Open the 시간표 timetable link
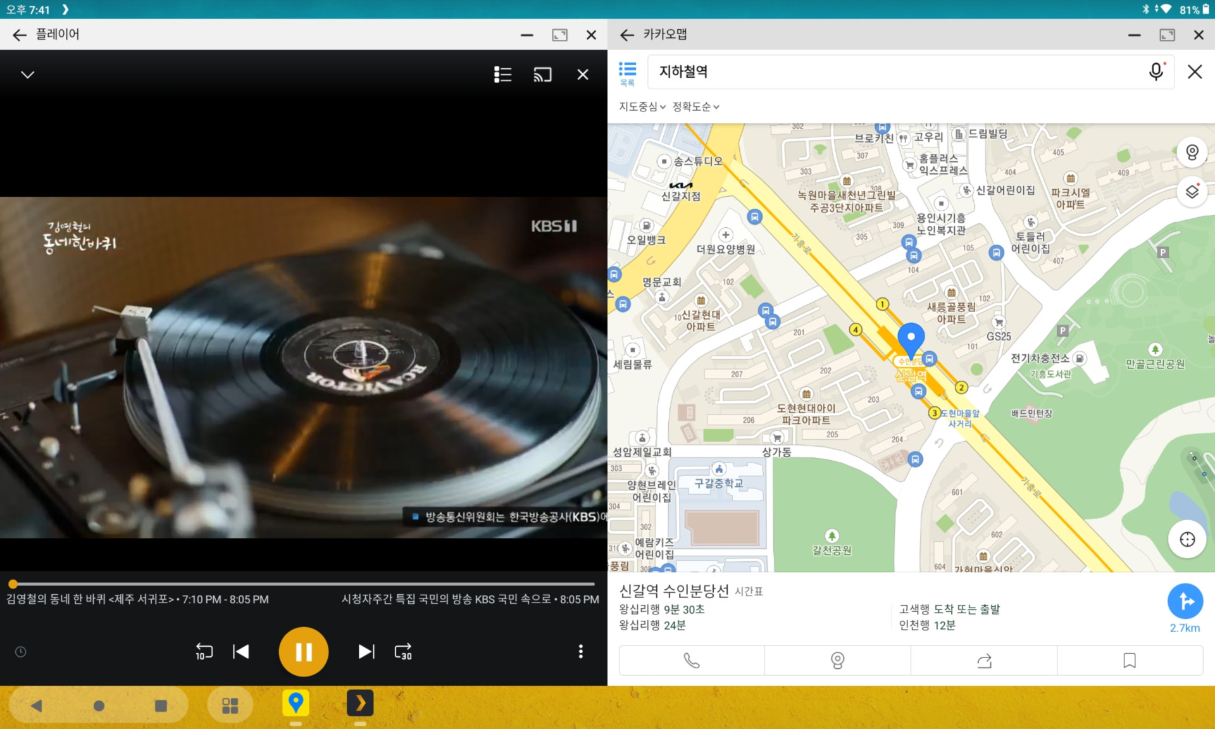 tap(749, 592)
